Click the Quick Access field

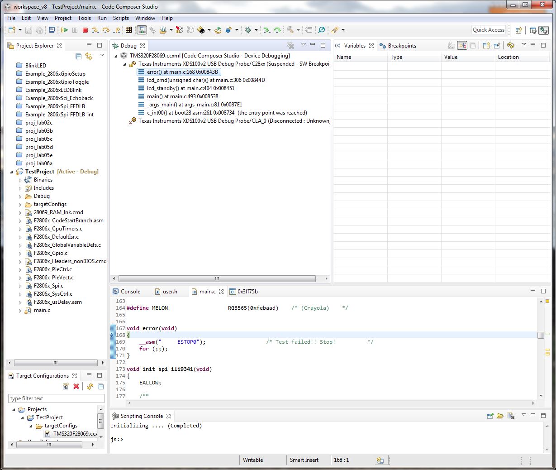pyautogui.click(x=488, y=30)
